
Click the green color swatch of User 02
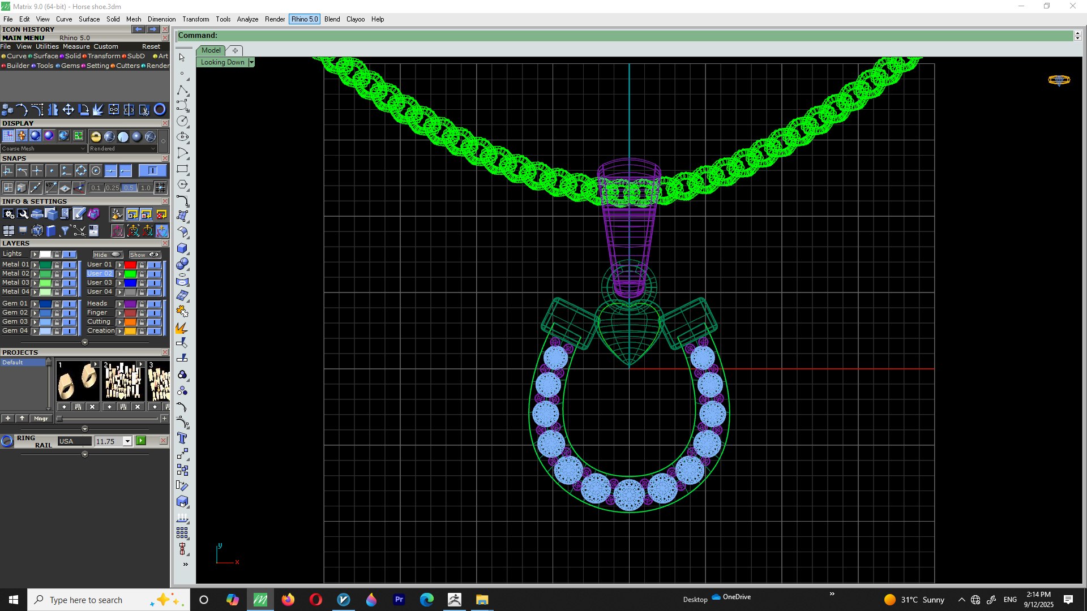[x=130, y=274]
